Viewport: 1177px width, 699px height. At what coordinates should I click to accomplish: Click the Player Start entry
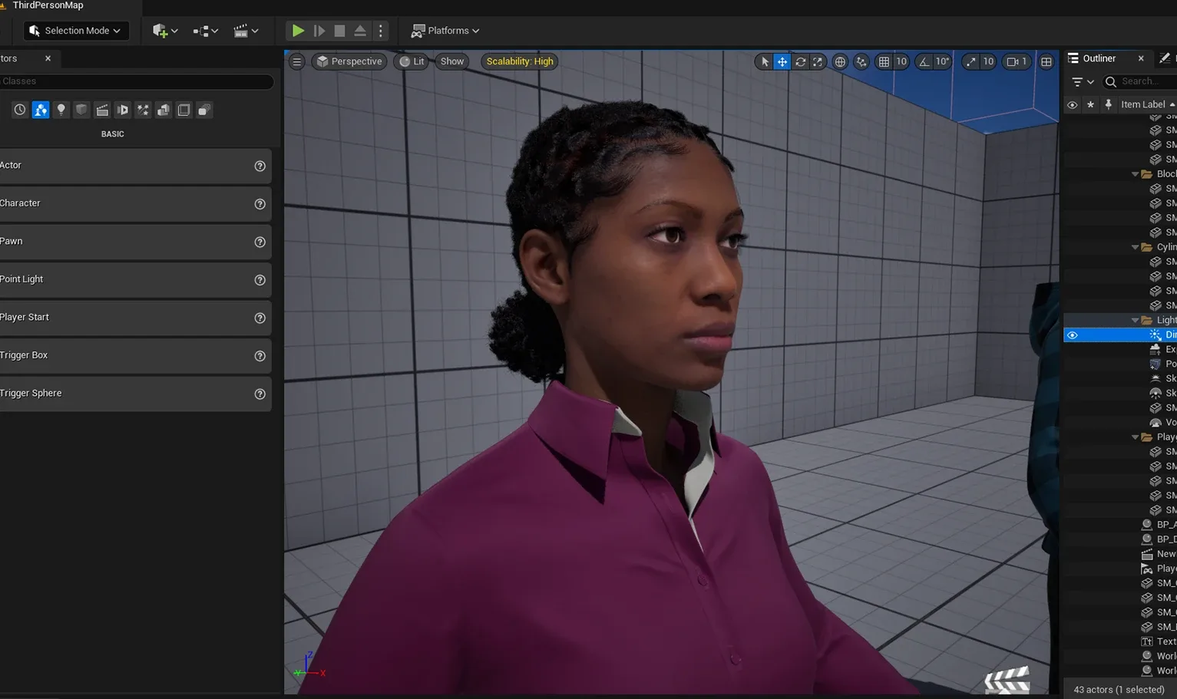pyautogui.click(x=135, y=318)
